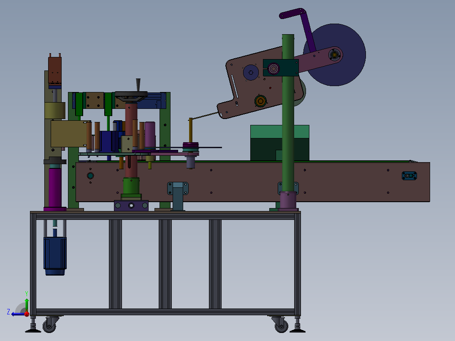This screenshot has height=341, width=455.
Task: Select the orange-green roller on labeling plate
Action: click(x=260, y=101)
